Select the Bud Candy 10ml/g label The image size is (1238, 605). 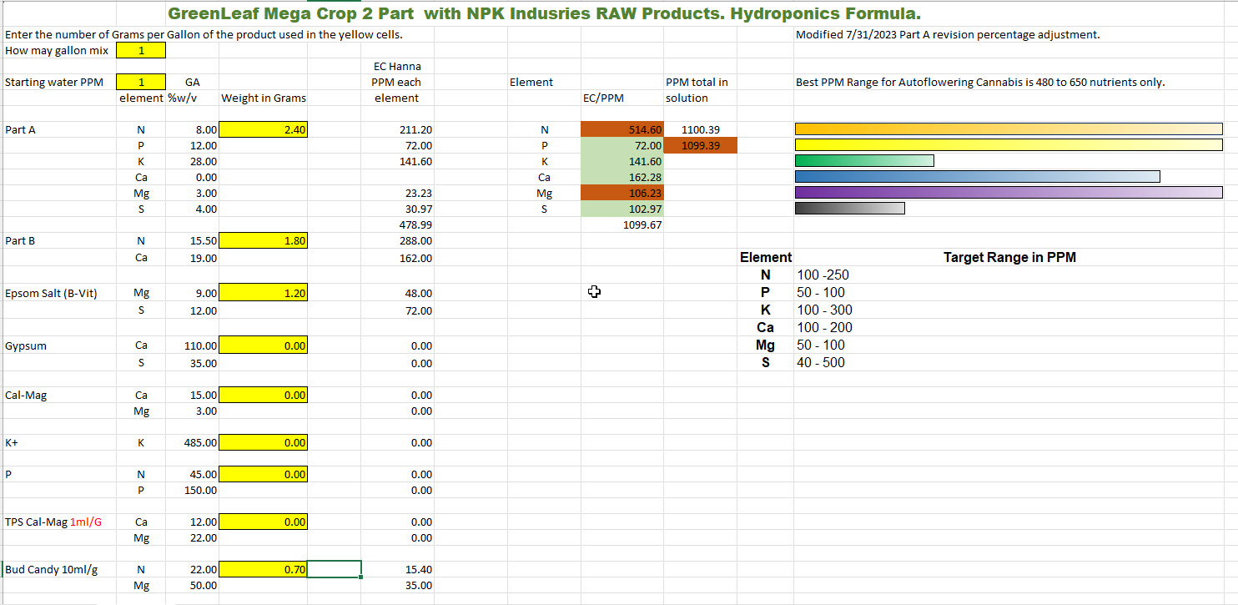52,570
